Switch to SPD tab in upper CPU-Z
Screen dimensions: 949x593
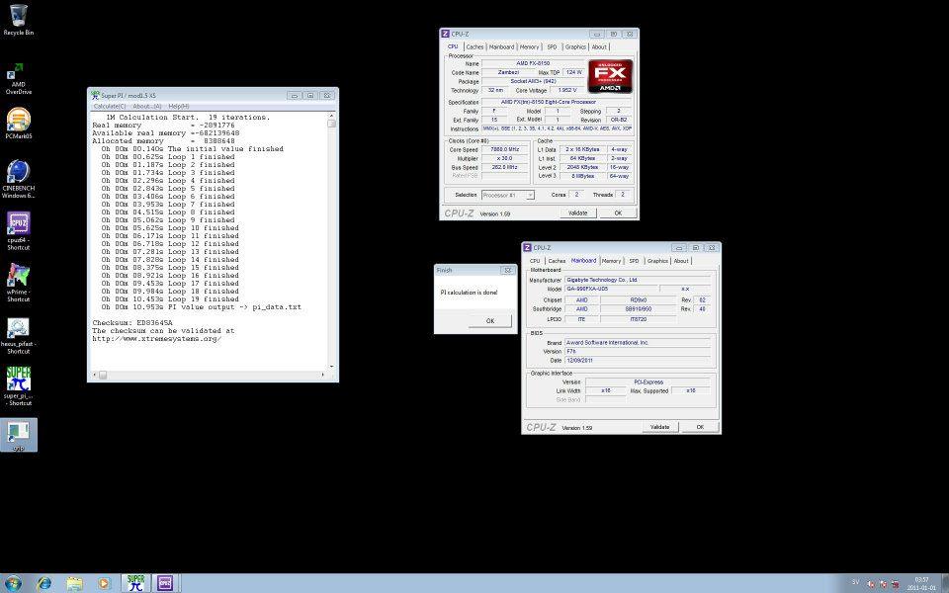(x=552, y=46)
